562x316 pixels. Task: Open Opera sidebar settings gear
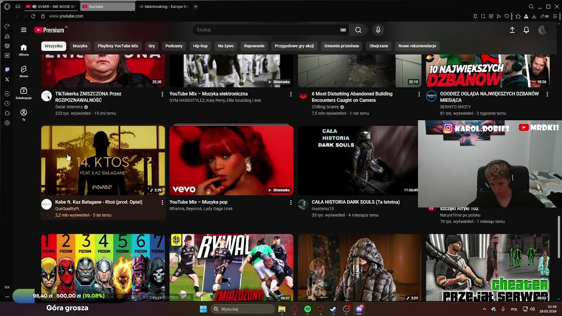pyautogui.click(x=7, y=123)
